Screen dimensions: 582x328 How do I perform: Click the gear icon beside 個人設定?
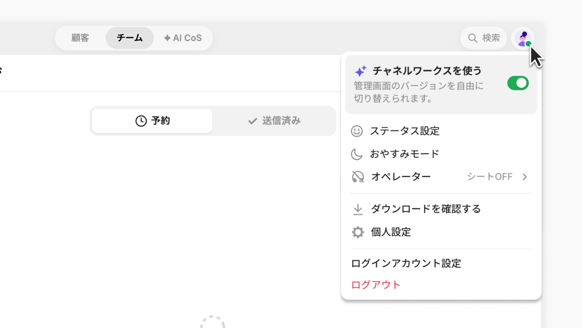click(358, 232)
